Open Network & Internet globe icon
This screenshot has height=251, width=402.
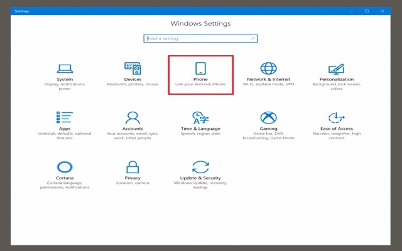click(x=269, y=68)
